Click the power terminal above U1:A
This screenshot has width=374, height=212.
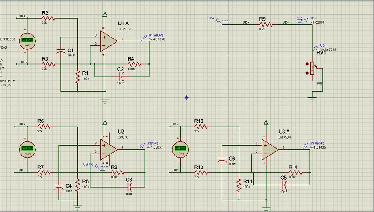(104, 17)
